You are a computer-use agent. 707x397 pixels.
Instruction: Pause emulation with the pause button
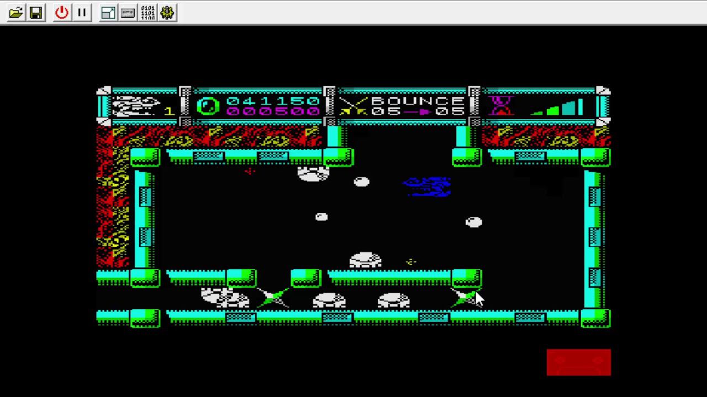(x=82, y=12)
